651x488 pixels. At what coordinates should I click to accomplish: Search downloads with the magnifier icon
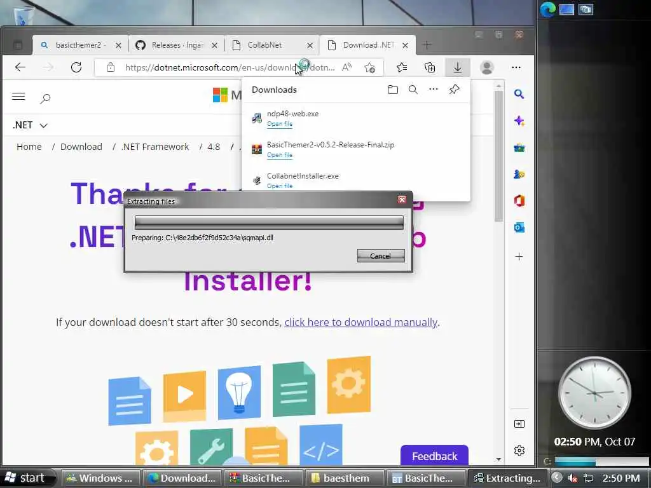point(413,90)
